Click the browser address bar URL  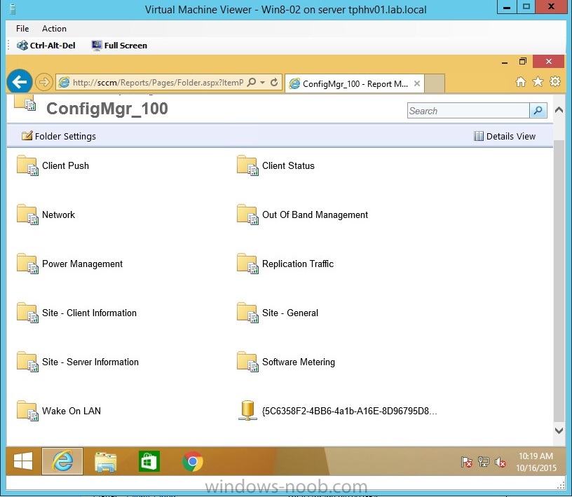[158, 83]
